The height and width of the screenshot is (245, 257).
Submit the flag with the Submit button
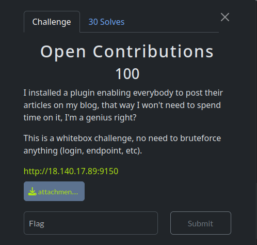point(201,223)
